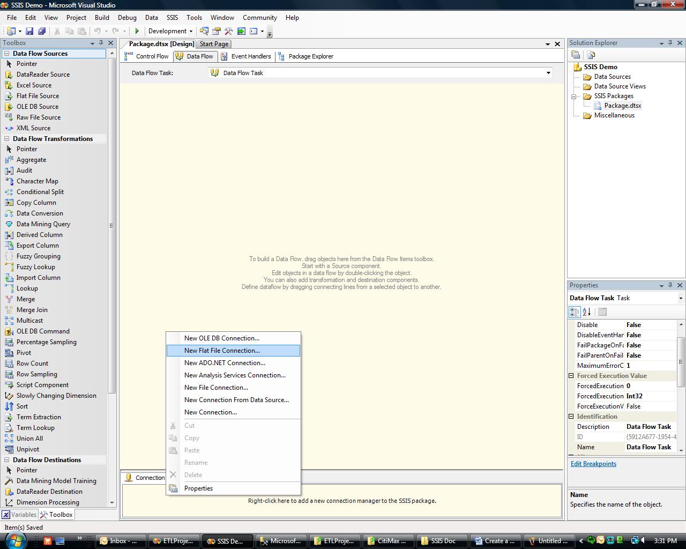
Task: Click the Categorized view icon in Properties
Action: point(575,311)
